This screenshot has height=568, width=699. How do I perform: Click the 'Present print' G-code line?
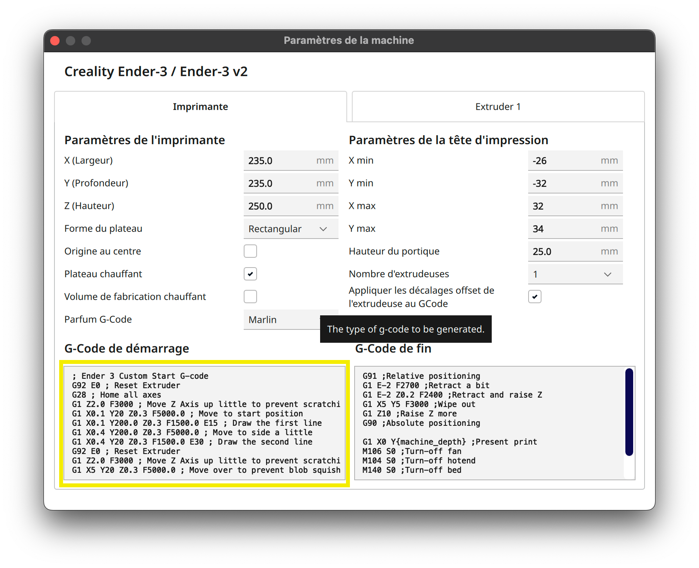(450, 442)
